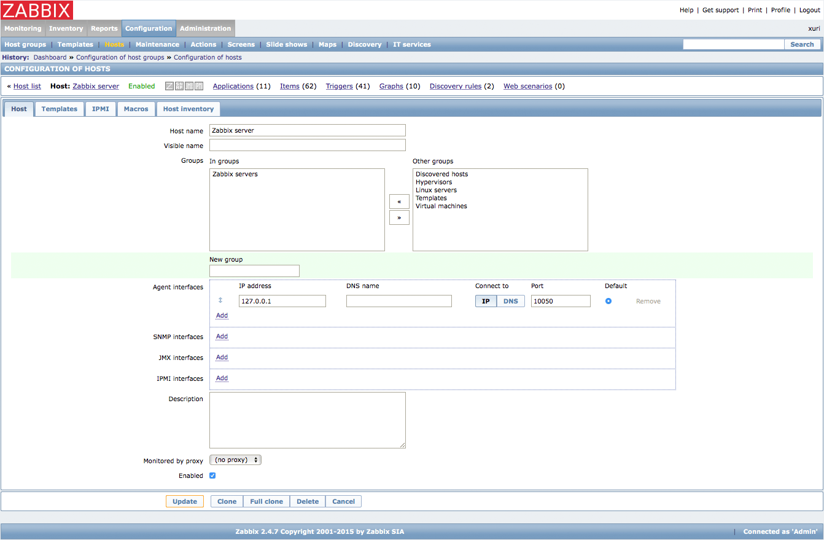Go to Hosts submenu item
This screenshot has height=540, width=824.
click(114, 44)
